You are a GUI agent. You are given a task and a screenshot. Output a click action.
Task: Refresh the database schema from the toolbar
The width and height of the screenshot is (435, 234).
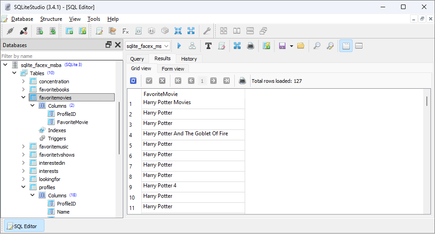[x=53, y=31]
